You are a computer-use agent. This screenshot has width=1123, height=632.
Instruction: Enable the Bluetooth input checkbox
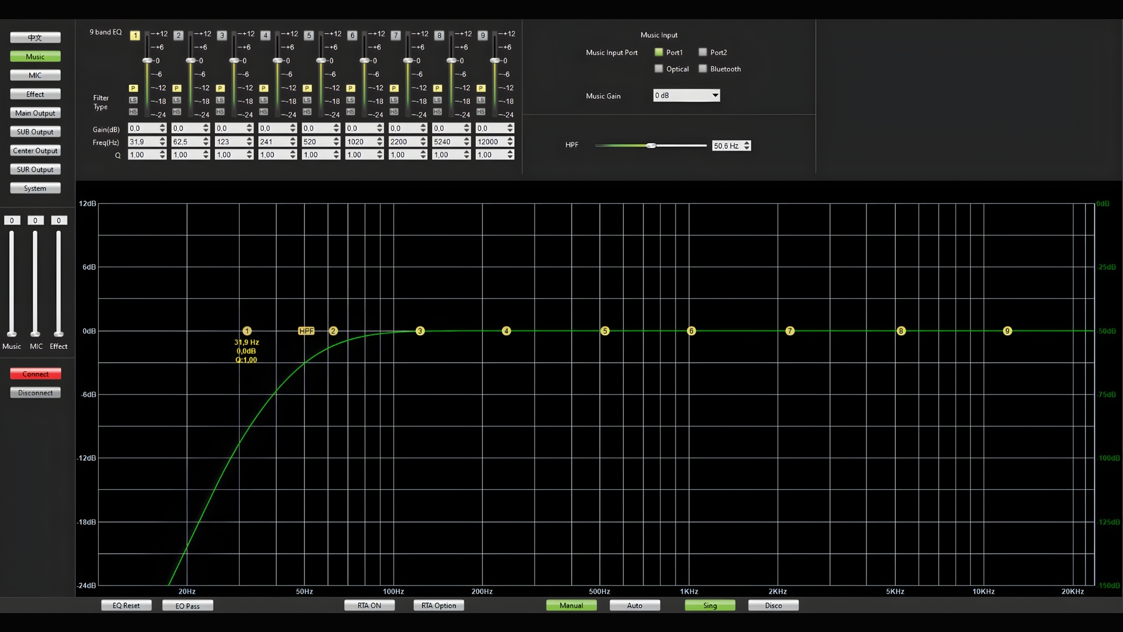click(x=702, y=69)
